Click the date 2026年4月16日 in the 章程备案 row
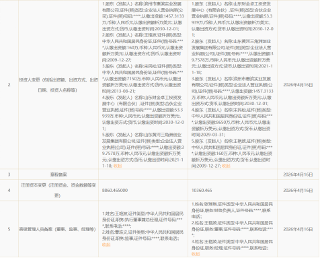320x258 pixels. tap(298, 174)
